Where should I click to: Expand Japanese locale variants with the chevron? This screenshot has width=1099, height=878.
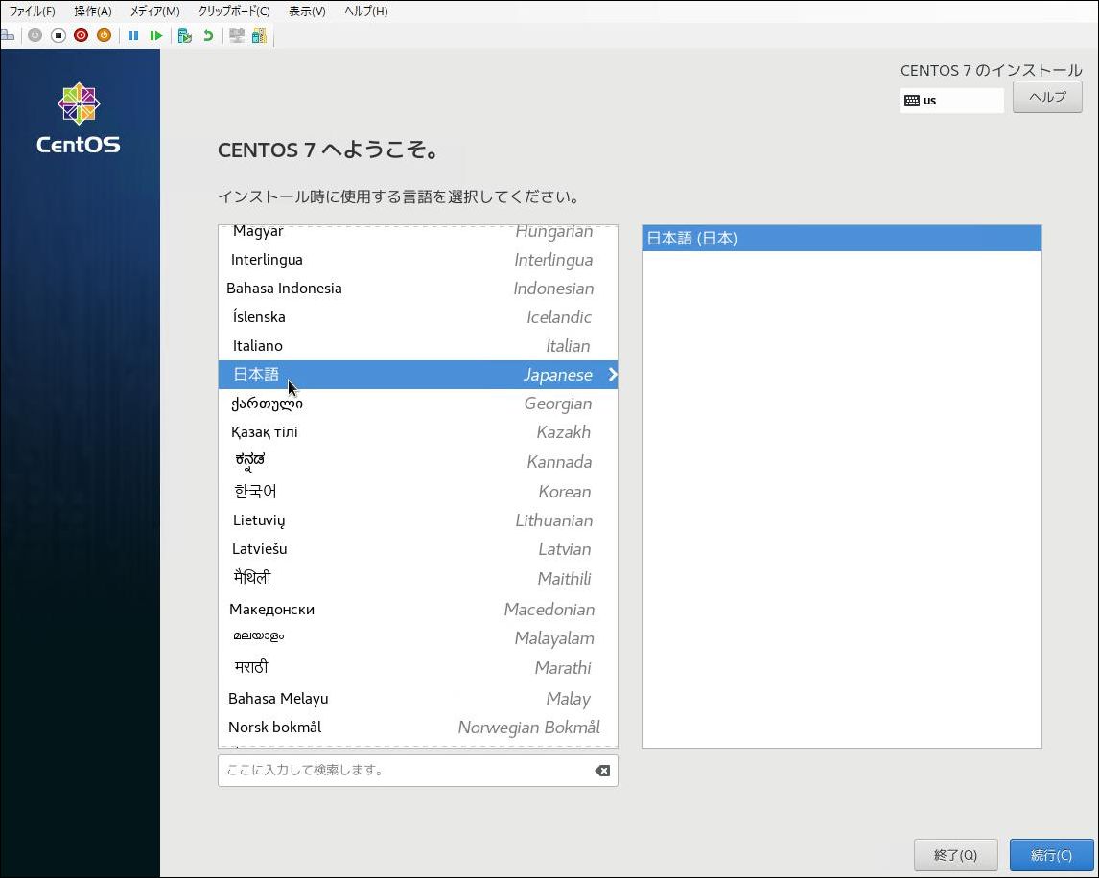[613, 375]
